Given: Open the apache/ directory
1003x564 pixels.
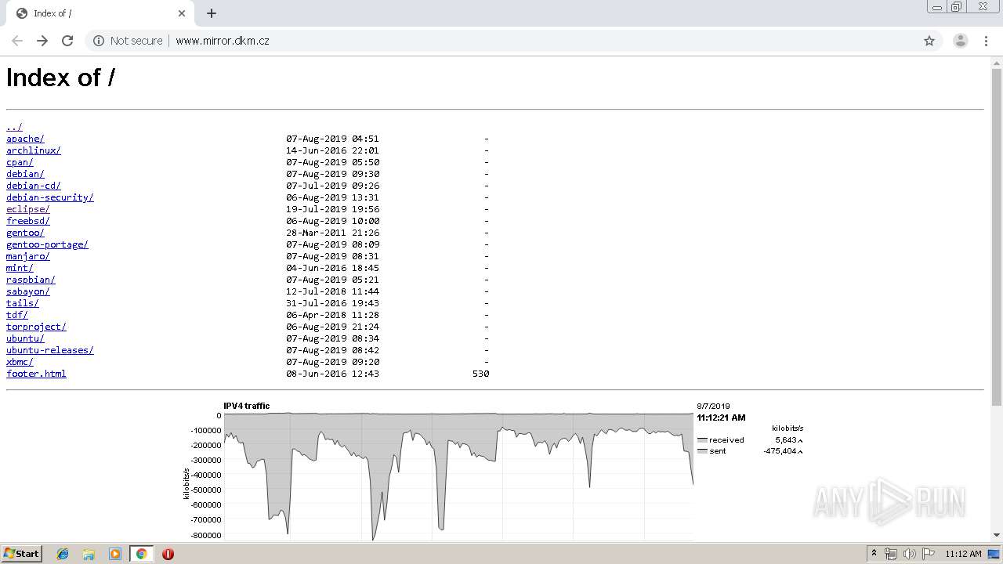Looking at the screenshot, I should click(x=25, y=139).
